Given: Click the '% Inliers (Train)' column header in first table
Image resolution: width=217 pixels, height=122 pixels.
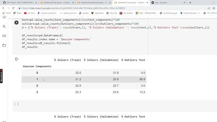Looking at the screenshot, I should point(67,60).
